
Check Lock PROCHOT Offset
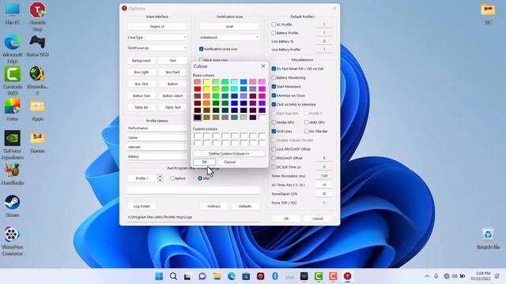pos(274,149)
